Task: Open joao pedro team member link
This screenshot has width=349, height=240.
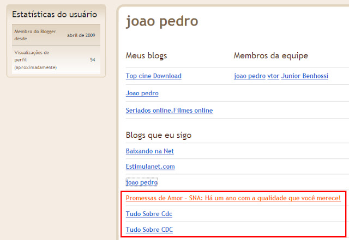Action: [x=250, y=76]
